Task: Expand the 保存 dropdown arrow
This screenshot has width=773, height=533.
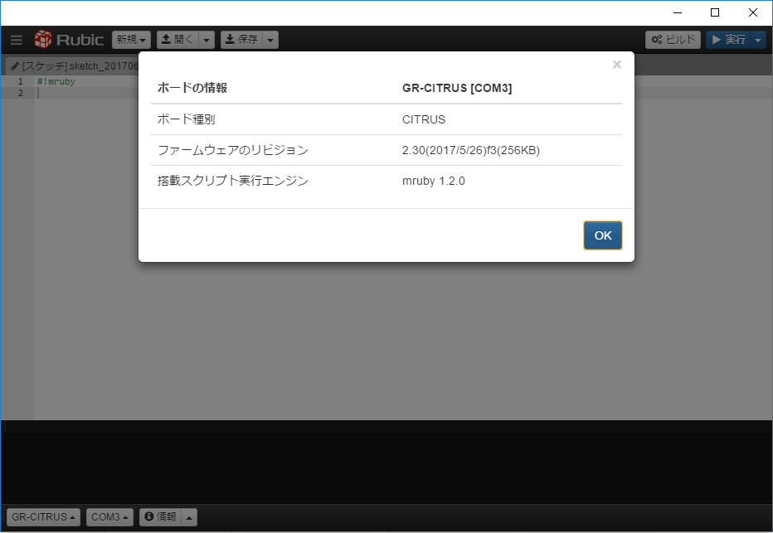Action: pyautogui.click(x=270, y=40)
